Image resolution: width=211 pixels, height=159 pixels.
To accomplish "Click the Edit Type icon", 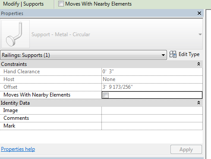I will click(173, 54).
